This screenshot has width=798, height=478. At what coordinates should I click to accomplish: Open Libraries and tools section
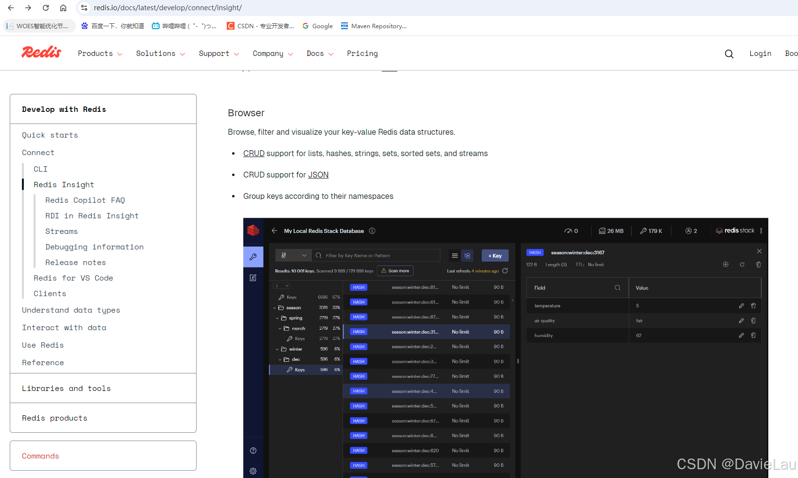[x=66, y=389]
